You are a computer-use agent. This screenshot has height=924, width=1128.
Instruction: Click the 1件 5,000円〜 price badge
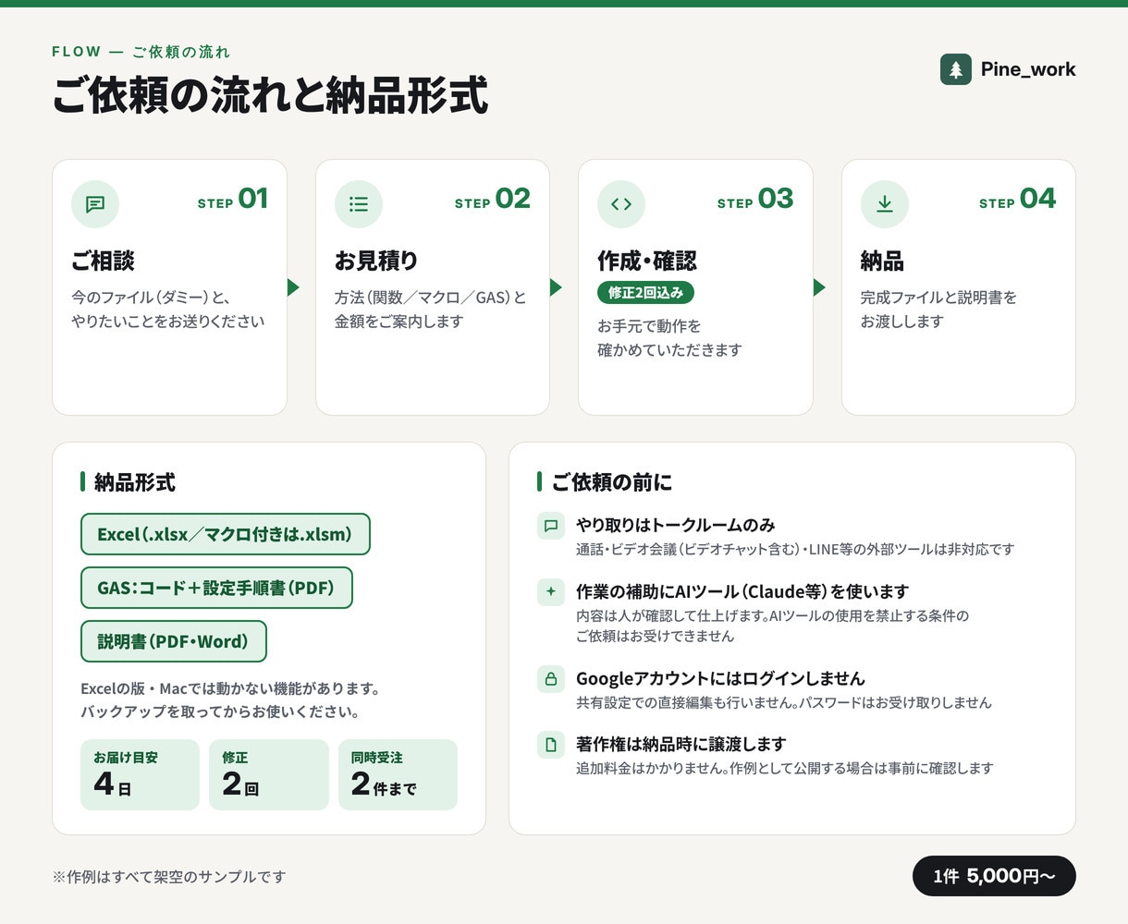(x=994, y=876)
